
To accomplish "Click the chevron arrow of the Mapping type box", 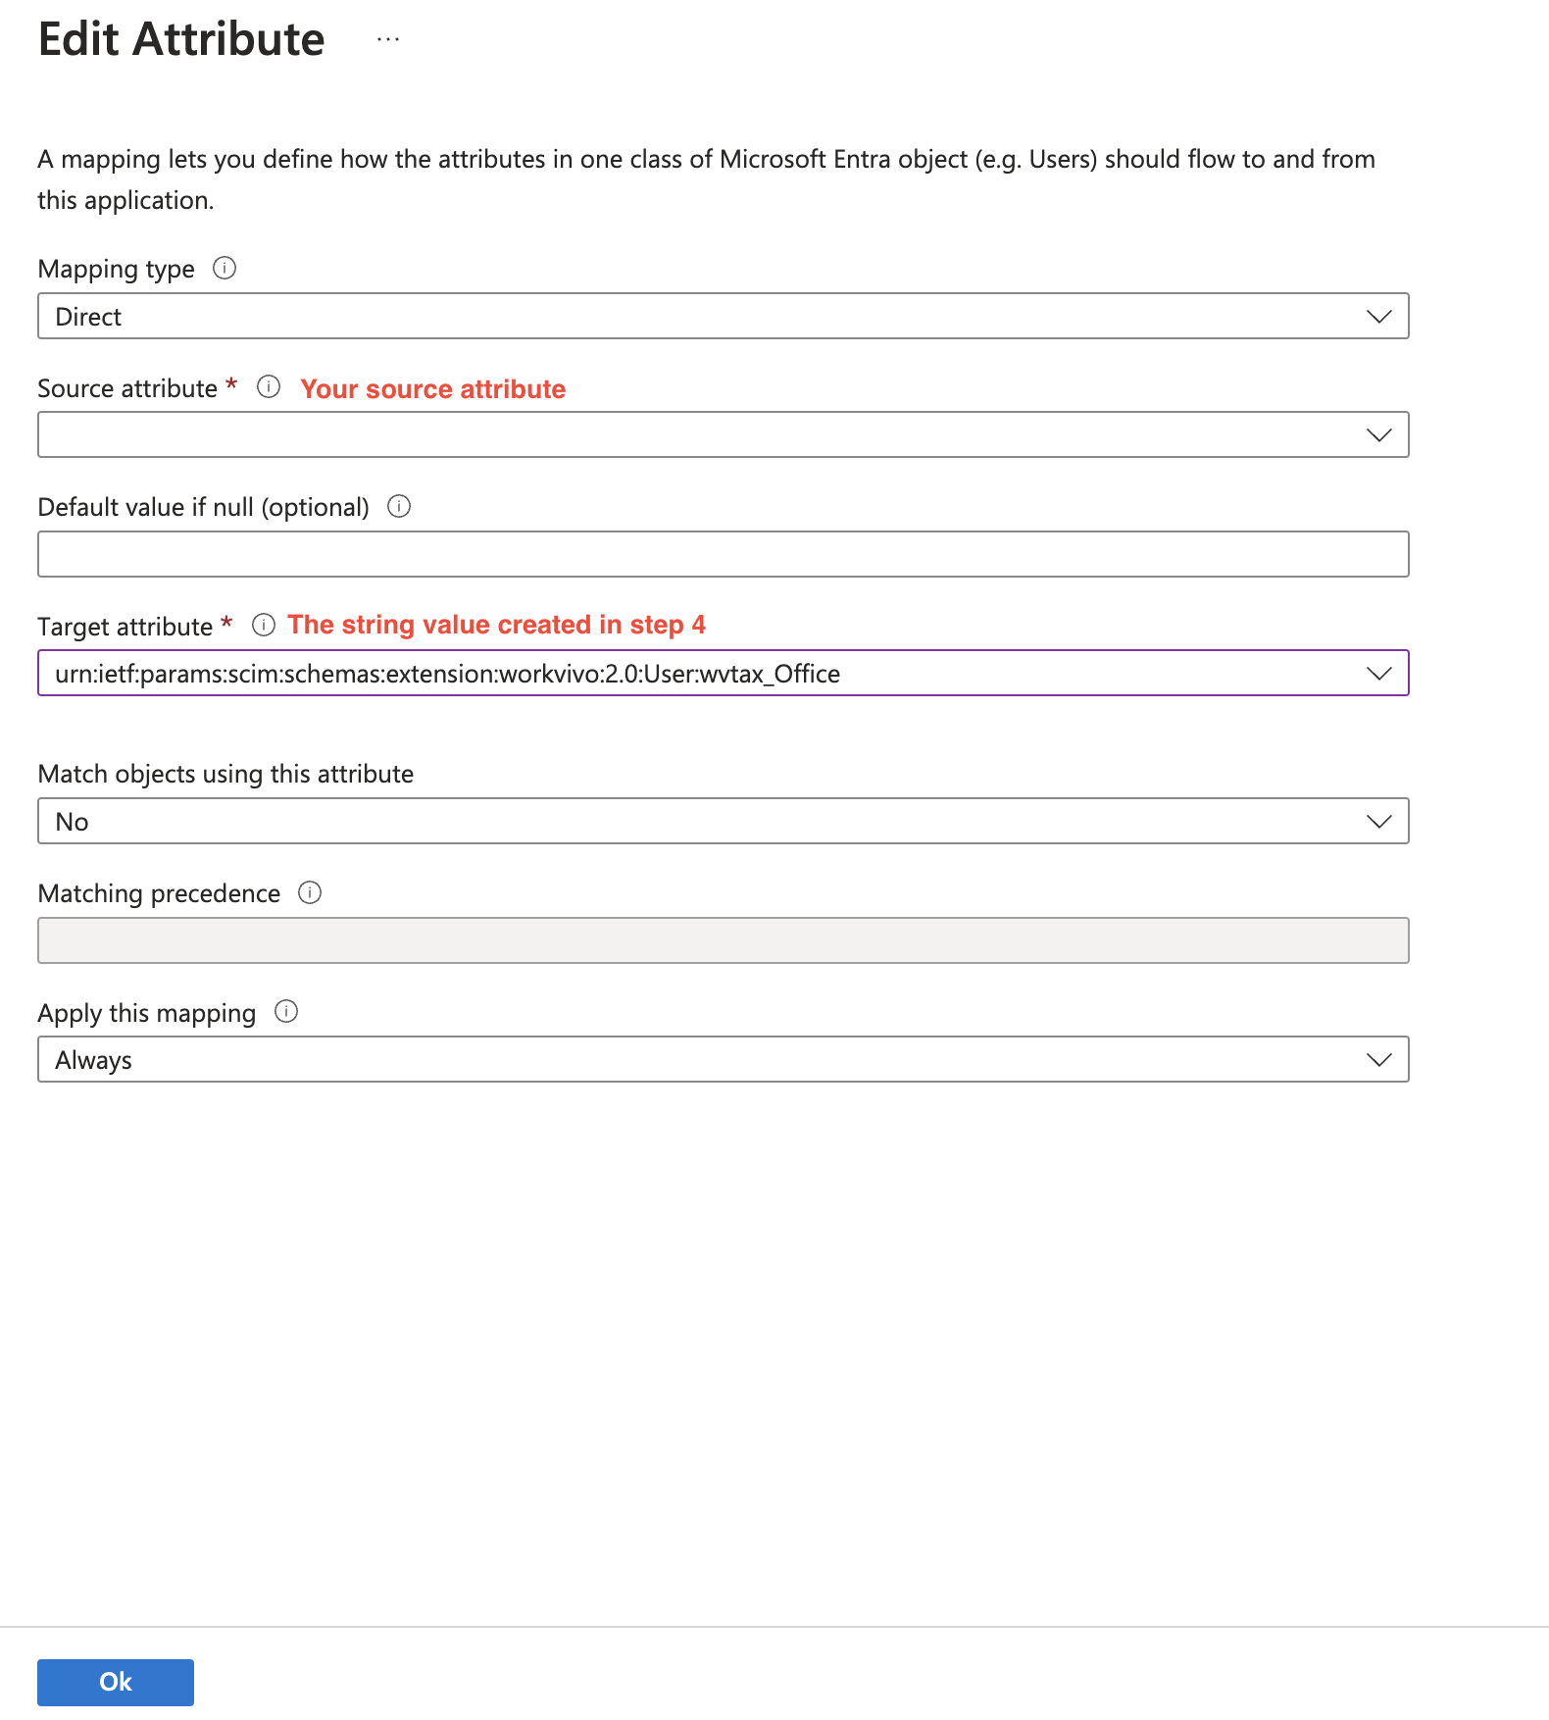I will [x=1379, y=316].
